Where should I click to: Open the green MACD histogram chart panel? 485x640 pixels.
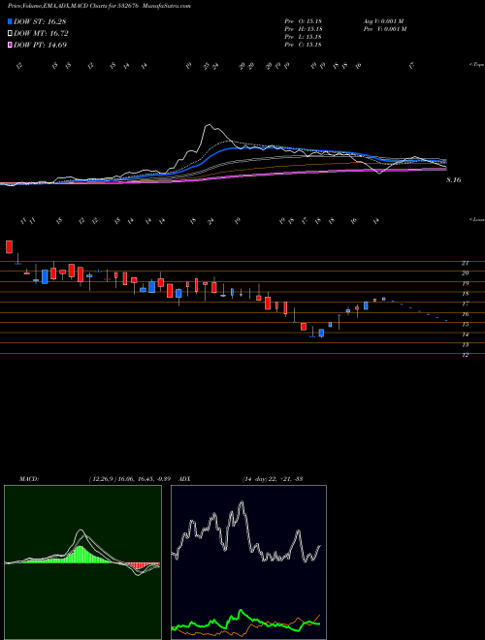click(x=82, y=562)
